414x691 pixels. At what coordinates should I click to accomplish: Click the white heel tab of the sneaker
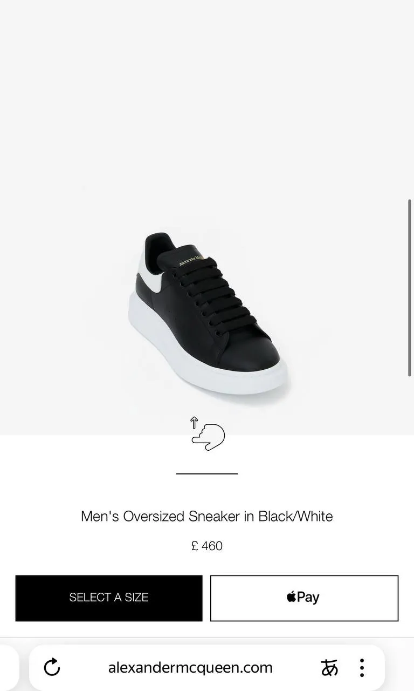click(x=149, y=274)
